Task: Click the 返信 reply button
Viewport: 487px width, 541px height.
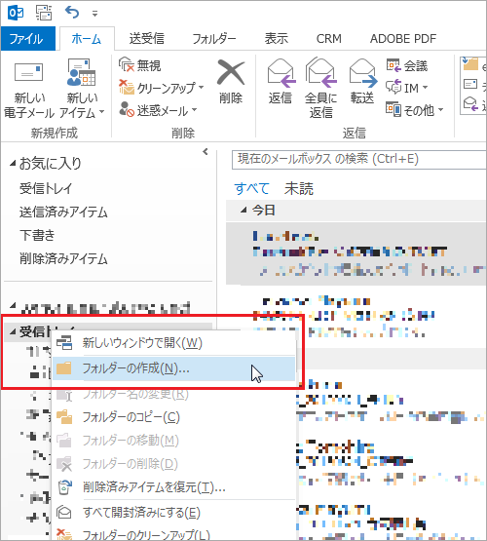Action: click(x=281, y=82)
